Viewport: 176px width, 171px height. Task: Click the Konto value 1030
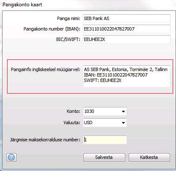pyautogui.click(x=89, y=111)
